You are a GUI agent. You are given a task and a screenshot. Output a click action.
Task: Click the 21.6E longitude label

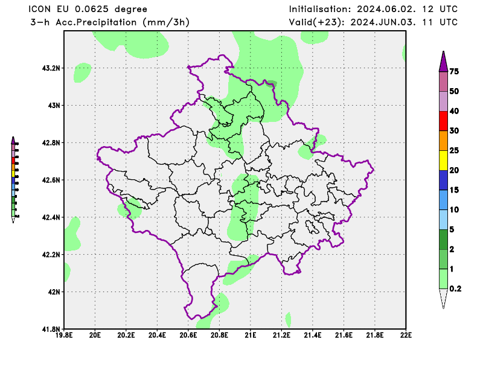point(344,335)
